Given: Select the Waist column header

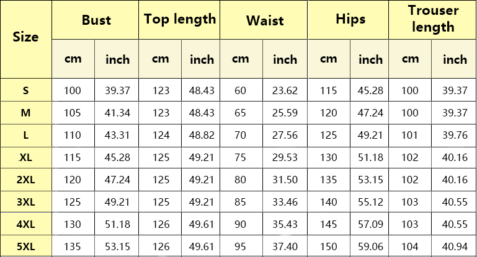Looking at the screenshot, I should point(264,20).
